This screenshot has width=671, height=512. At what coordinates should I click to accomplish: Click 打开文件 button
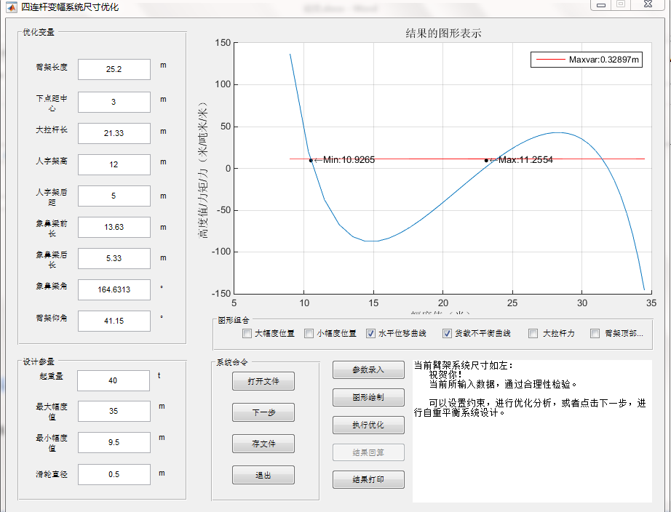click(263, 381)
